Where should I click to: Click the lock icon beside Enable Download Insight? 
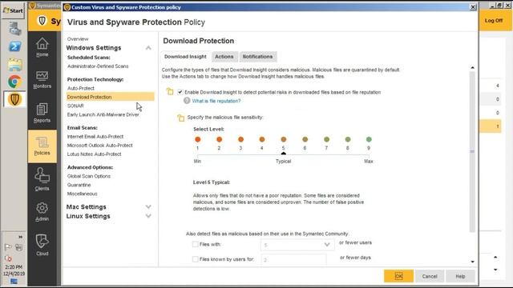170,92
